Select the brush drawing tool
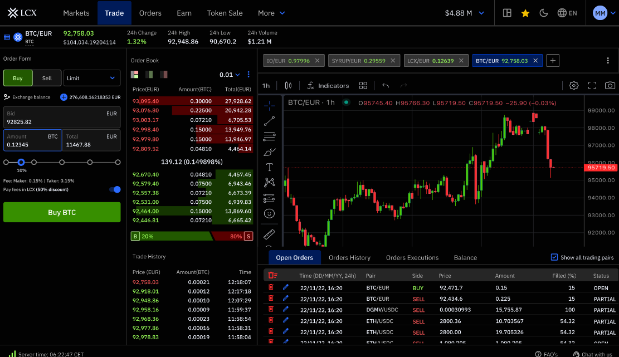The width and height of the screenshot is (619, 357). pyautogui.click(x=270, y=152)
